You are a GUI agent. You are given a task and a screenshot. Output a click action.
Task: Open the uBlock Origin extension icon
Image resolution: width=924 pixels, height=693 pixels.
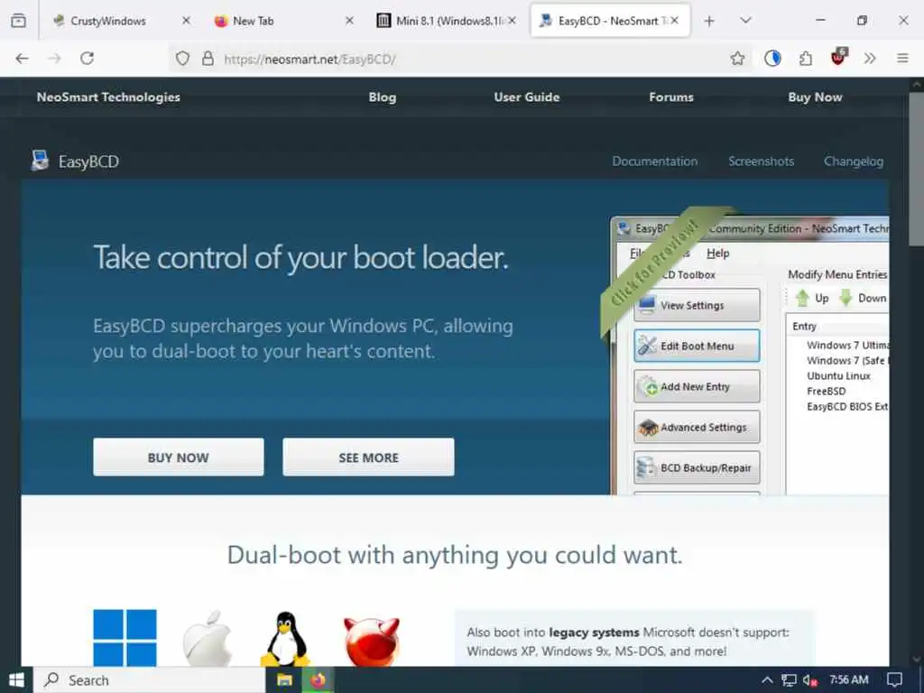point(838,57)
